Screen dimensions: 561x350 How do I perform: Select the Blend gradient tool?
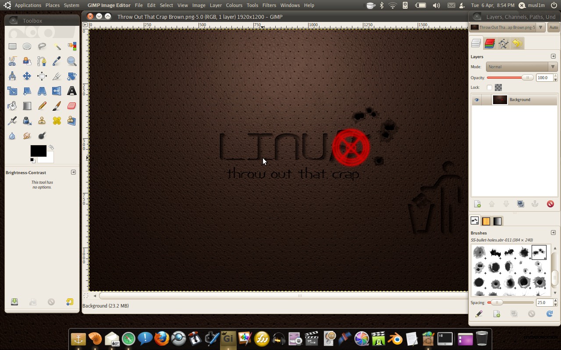tap(27, 106)
